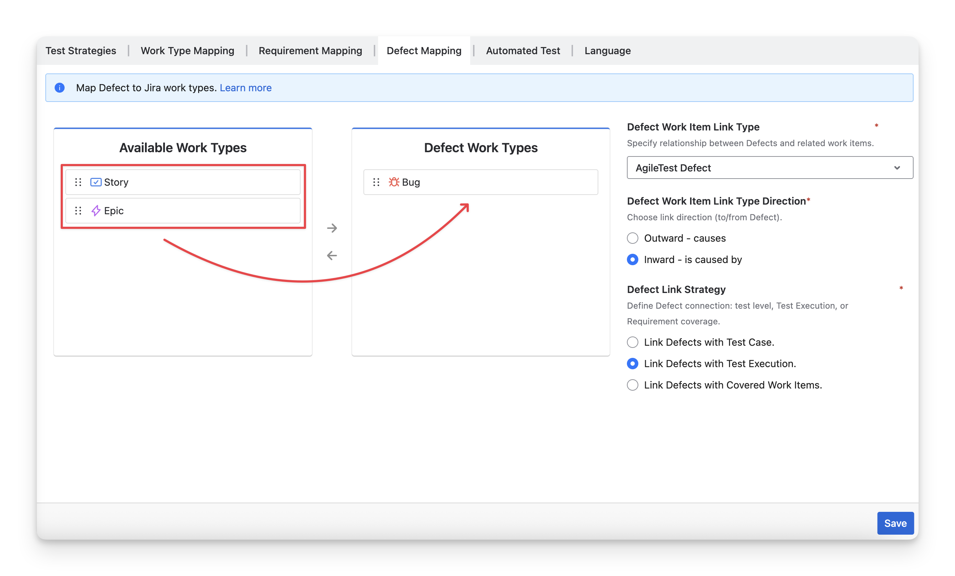Grab the drag handle beside Story
955x576 pixels.
(78, 182)
